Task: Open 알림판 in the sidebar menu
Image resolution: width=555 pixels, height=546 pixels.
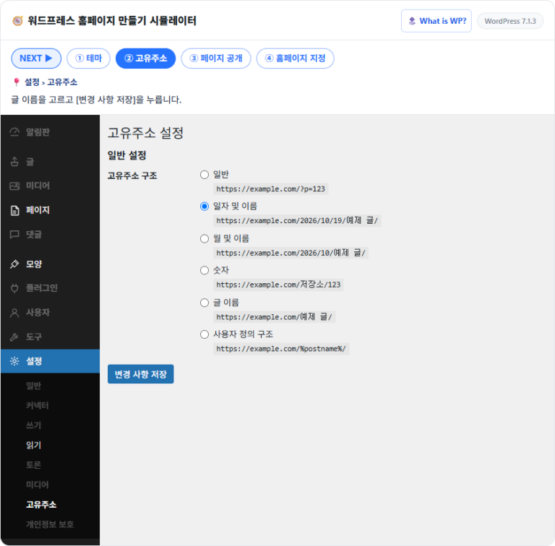Action: (50, 132)
